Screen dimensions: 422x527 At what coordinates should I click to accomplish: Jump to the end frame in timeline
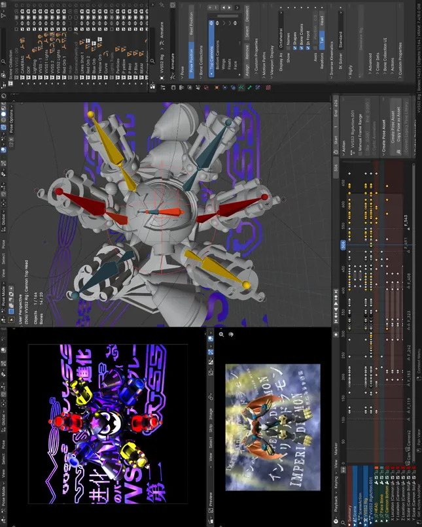(336, 291)
